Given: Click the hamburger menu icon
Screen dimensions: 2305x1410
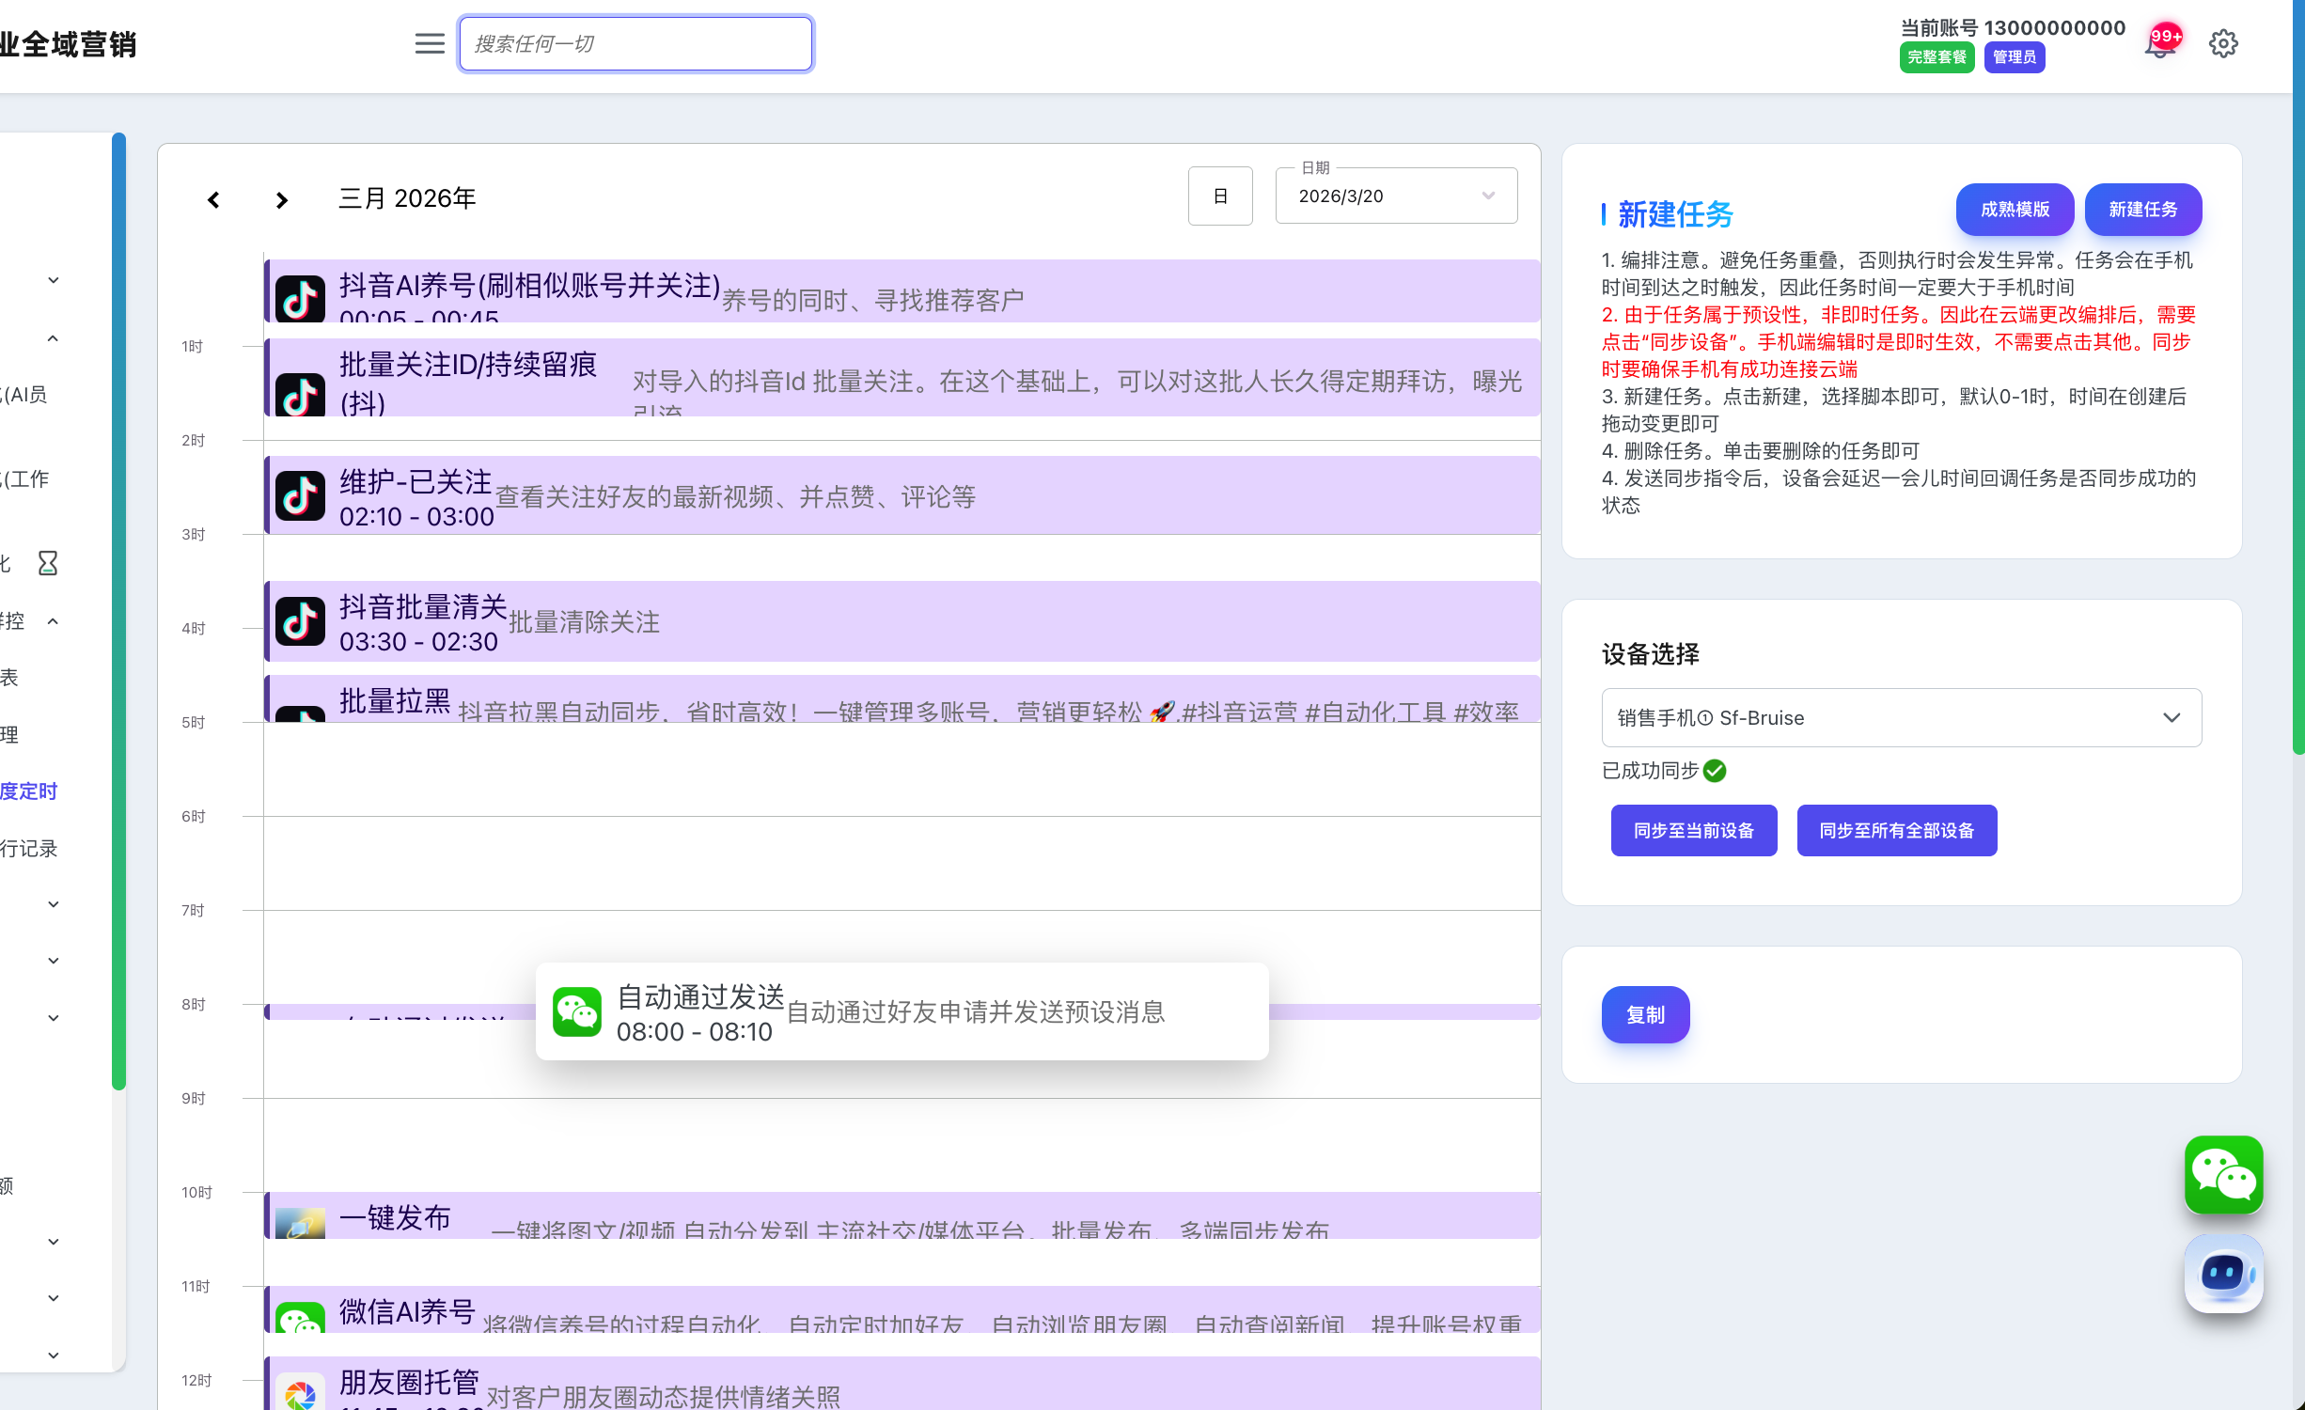Looking at the screenshot, I should pyautogui.click(x=430, y=43).
